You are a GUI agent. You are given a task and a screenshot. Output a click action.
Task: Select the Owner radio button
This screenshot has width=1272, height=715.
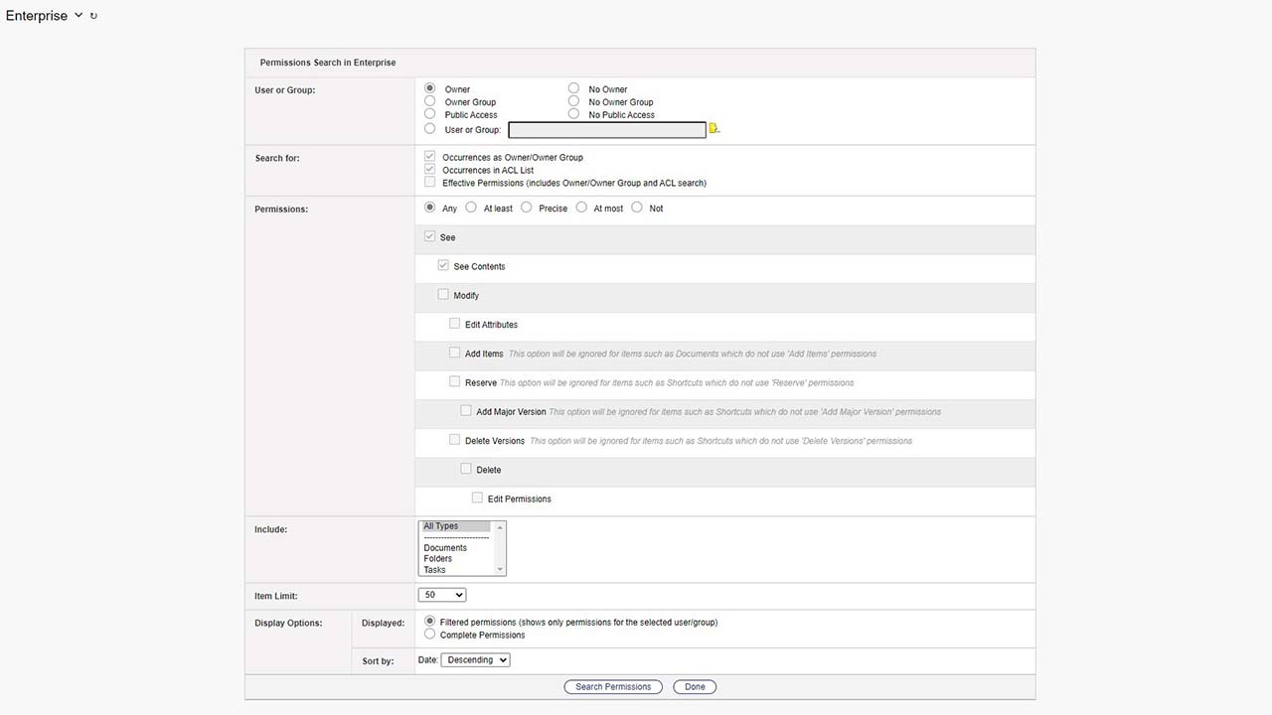[x=430, y=88]
